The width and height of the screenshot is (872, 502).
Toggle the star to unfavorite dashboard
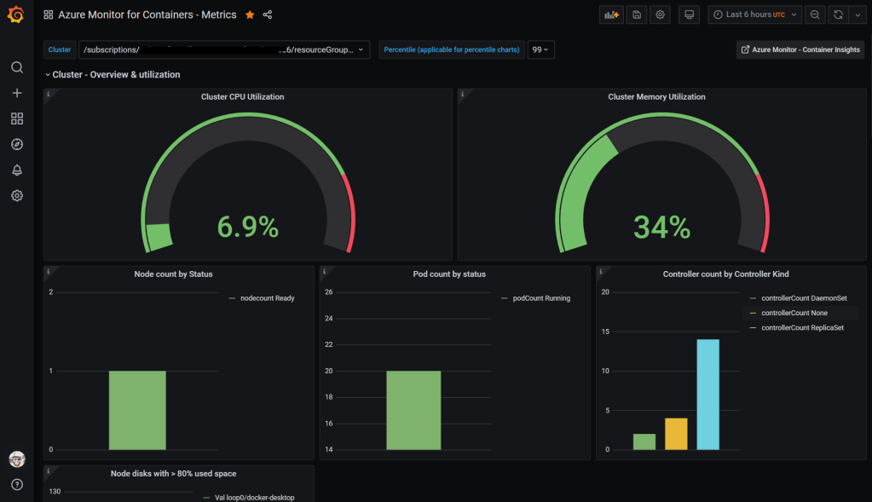click(250, 14)
